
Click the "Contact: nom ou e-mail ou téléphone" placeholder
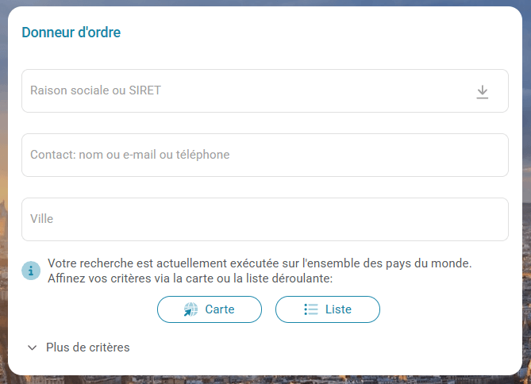pyautogui.click(x=129, y=156)
